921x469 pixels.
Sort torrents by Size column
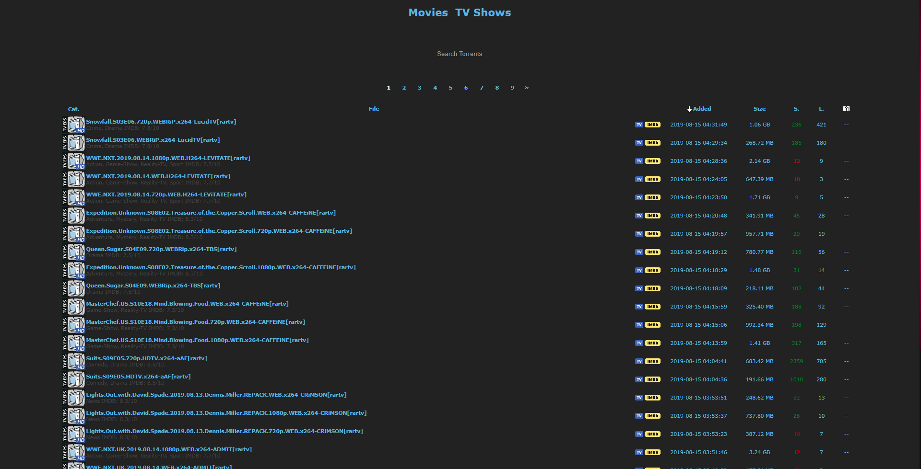point(759,109)
